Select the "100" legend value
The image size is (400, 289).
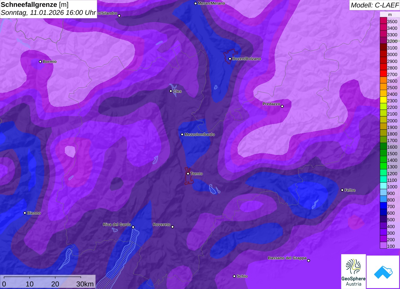(391, 246)
